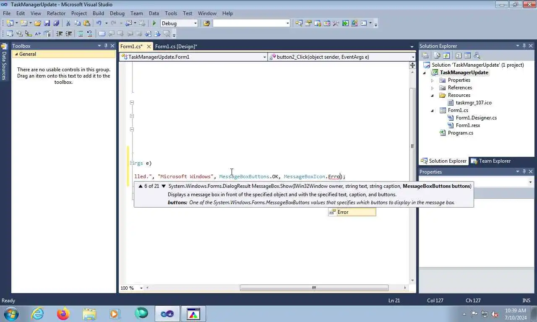The height and width of the screenshot is (322, 537).
Task: Open Firefox from the taskbar
Action: [63, 314]
